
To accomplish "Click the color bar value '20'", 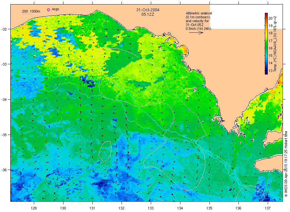I will click(x=271, y=18).
